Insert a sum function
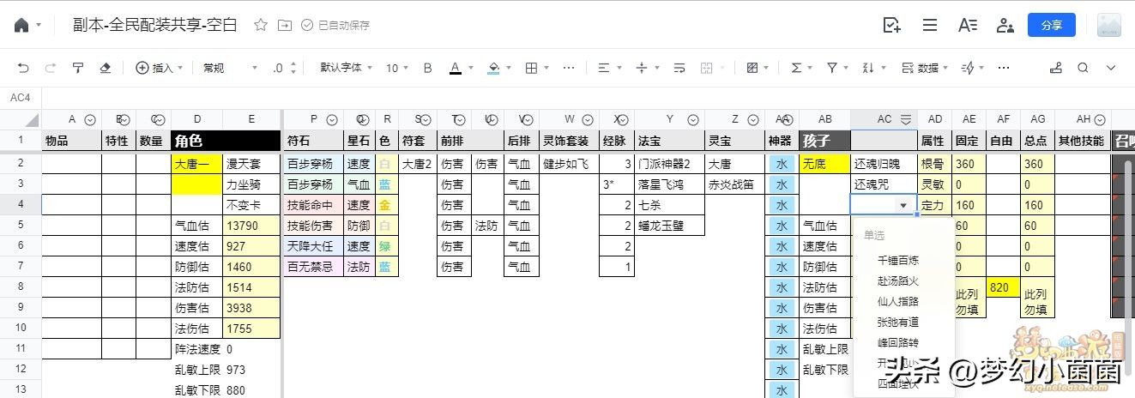 tap(796, 68)
